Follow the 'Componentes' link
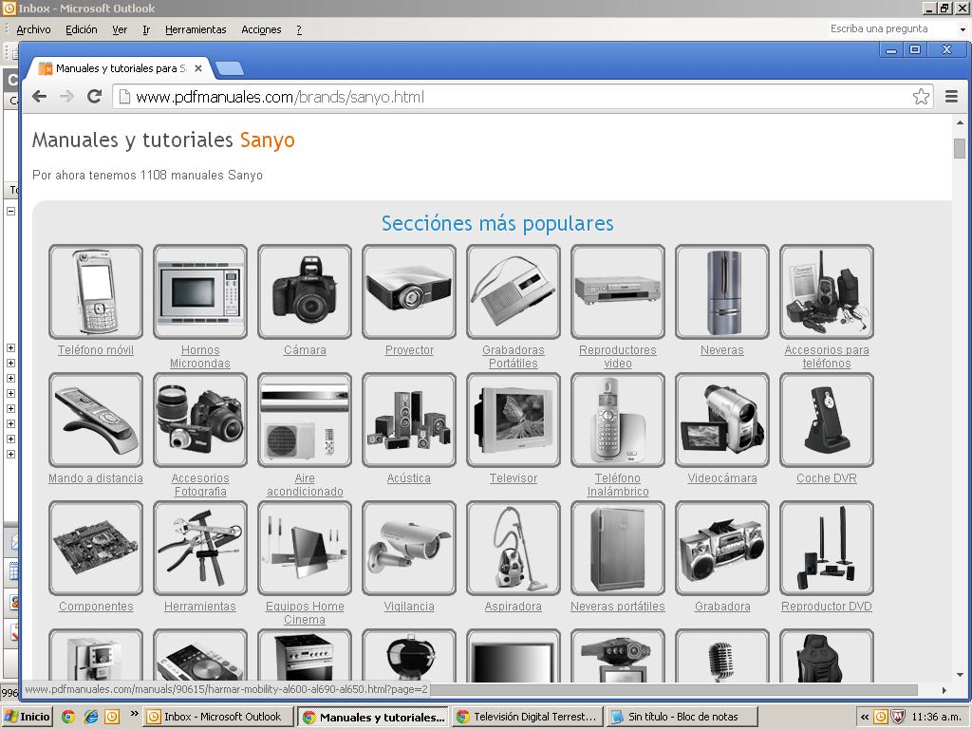 [96, 607]
